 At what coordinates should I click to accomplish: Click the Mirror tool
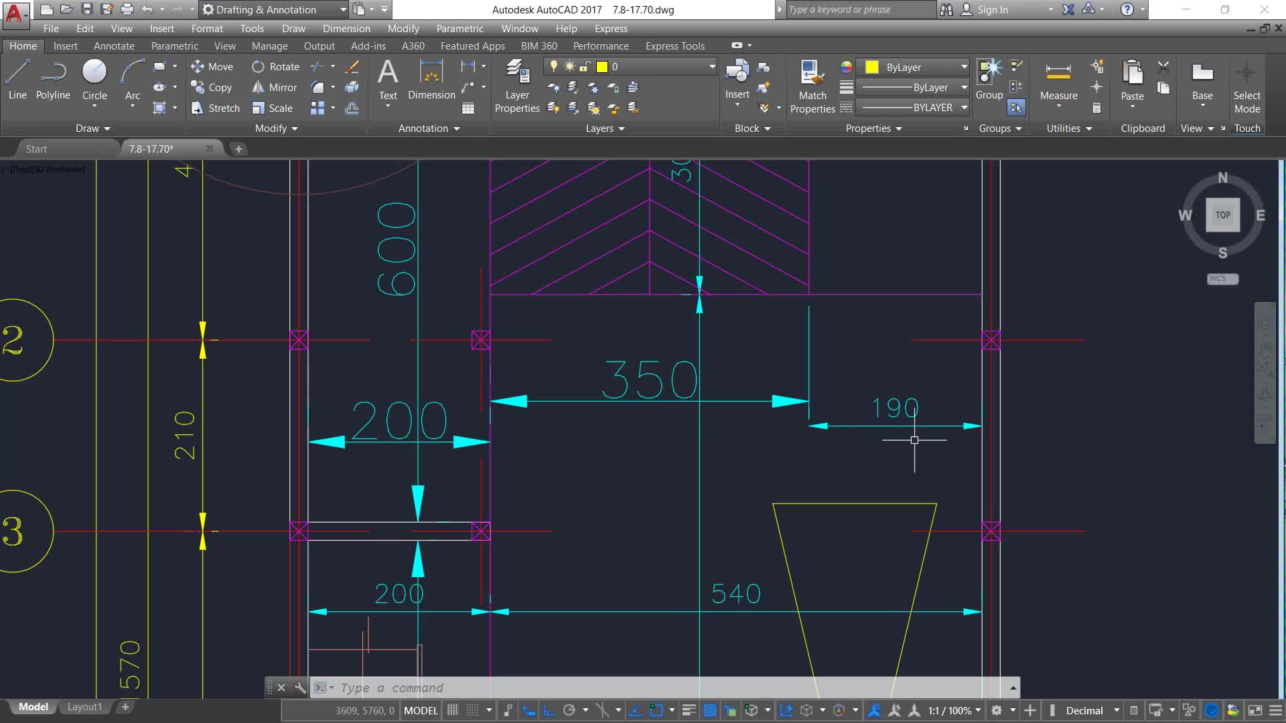pyautogui.click(x=274, y=88)
